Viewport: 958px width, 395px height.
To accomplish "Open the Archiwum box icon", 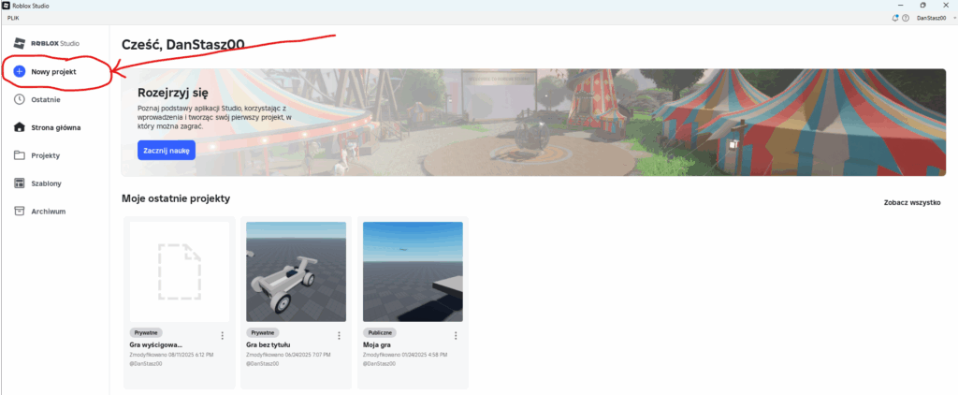I will [x=20, y=211].
